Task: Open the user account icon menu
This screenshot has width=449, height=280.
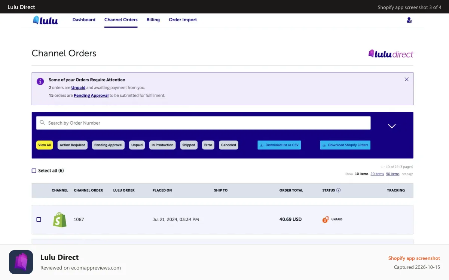Action: coord(409,20)
